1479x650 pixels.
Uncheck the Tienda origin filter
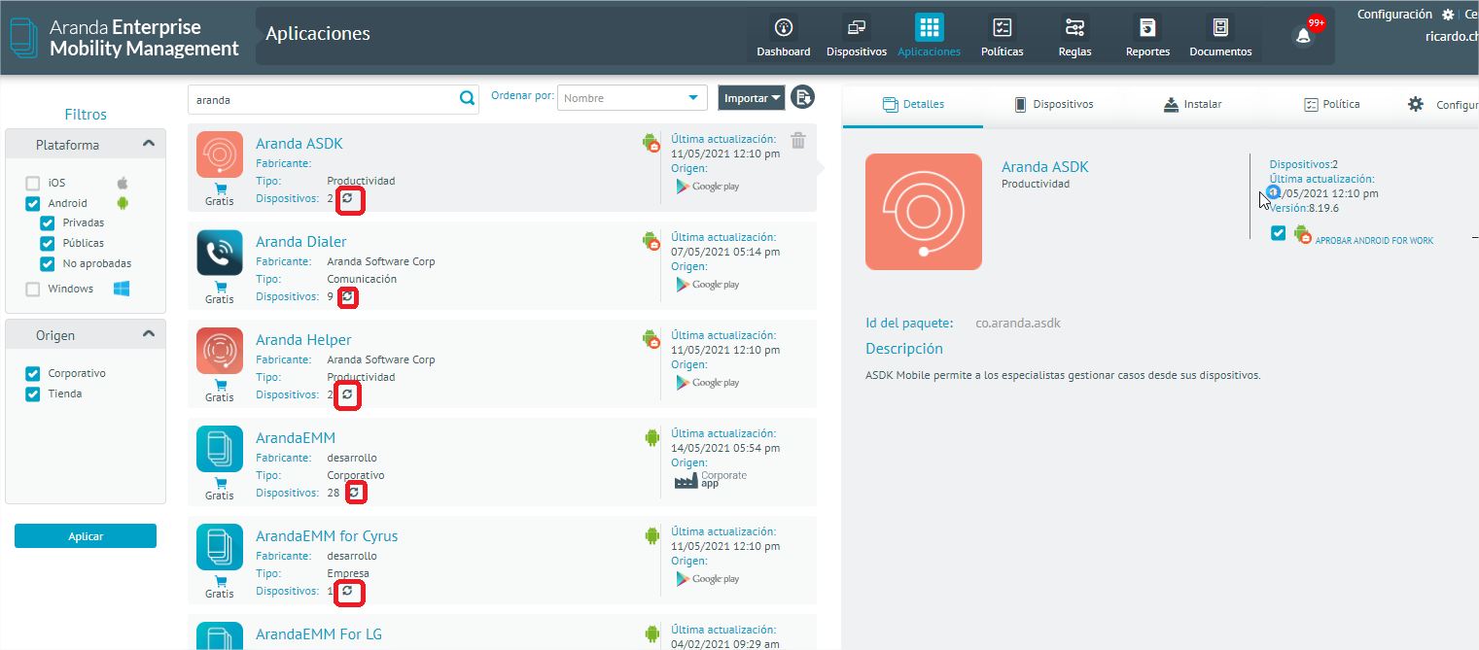[33, 393]
